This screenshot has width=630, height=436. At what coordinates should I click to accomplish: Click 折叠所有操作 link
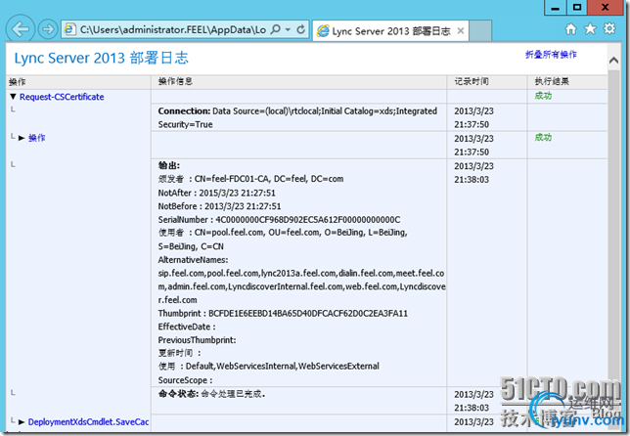(551, 55)
